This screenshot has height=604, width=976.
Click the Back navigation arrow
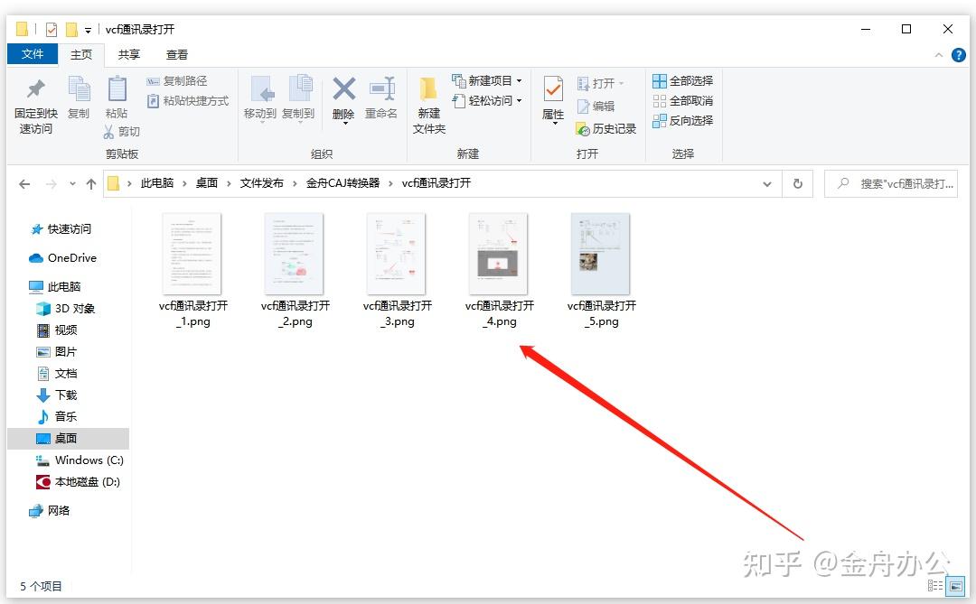(24, 184)
